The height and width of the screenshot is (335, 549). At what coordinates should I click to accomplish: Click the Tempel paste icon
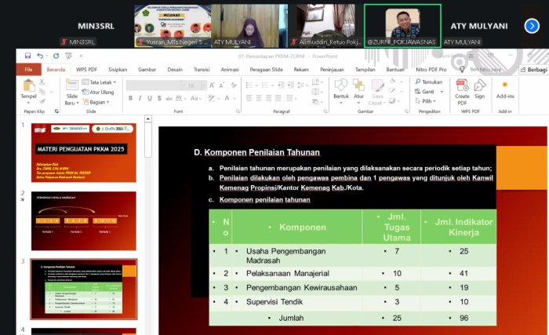(x=28, y=86)
